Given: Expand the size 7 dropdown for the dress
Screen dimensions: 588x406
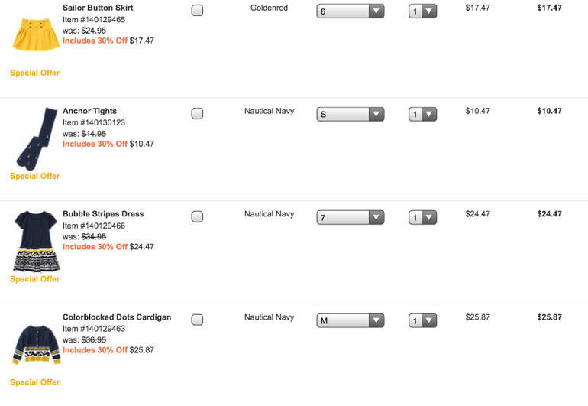Looking at the screenshot, I should pyautogui.click(x=350, y=218).
